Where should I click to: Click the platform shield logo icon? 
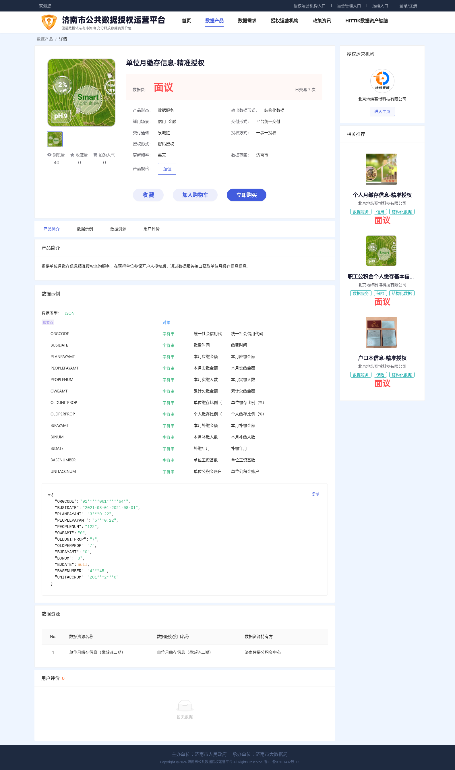click(49, 22)
